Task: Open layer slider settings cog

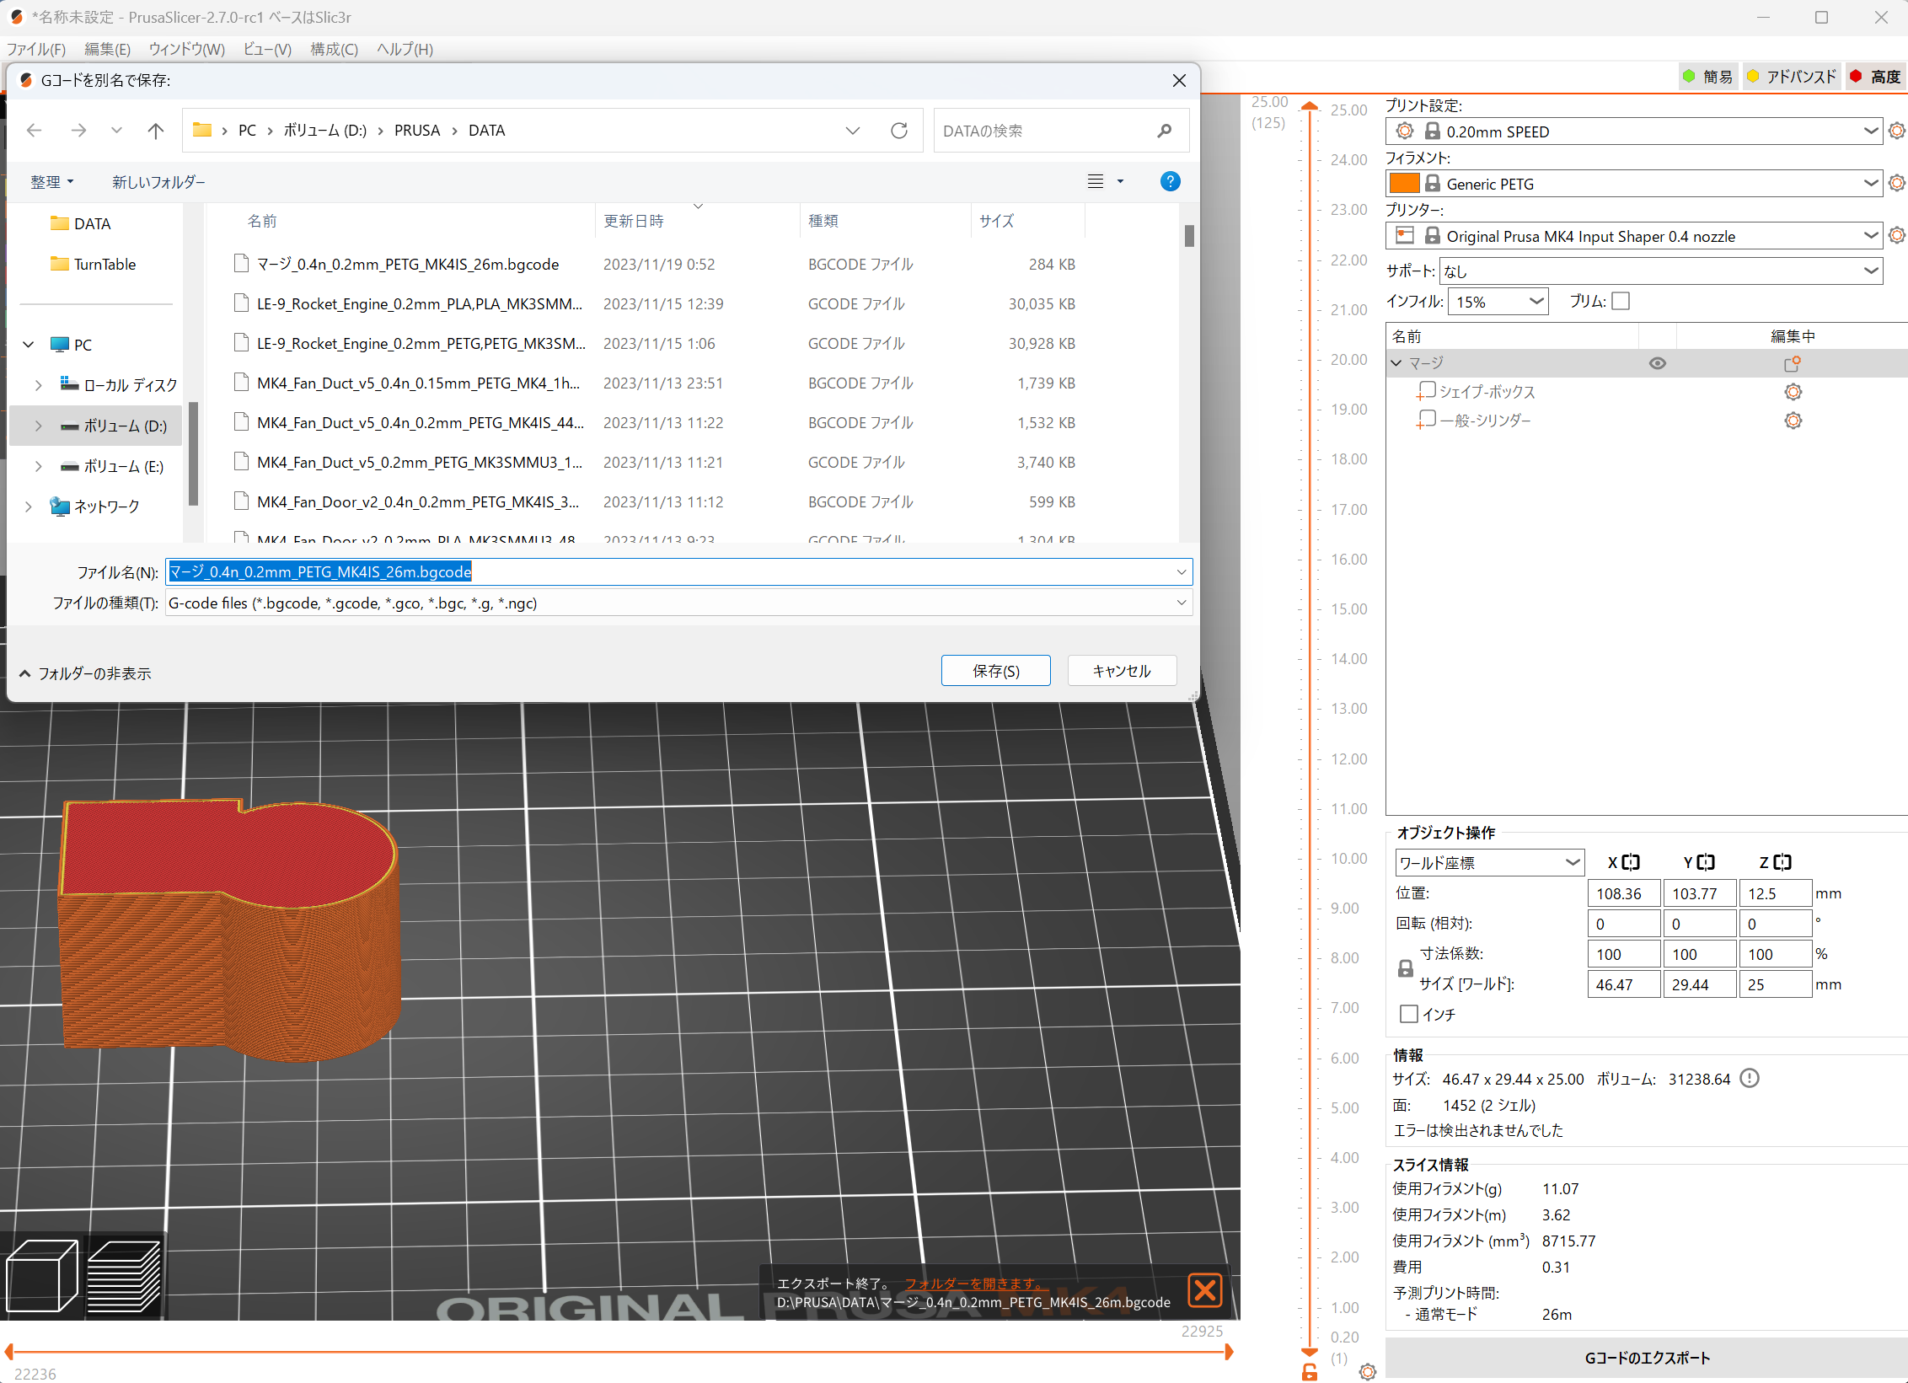Action: pos(1367,1372)
